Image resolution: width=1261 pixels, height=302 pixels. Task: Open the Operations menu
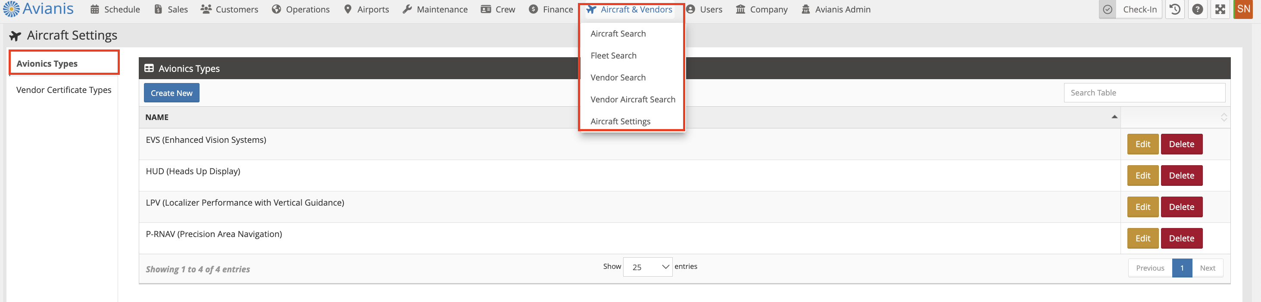(x=300, y=9)
